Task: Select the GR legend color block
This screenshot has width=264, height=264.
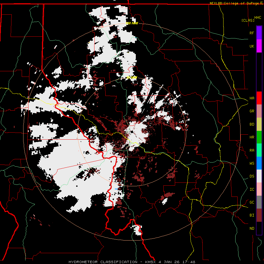Action: [259, 111]
